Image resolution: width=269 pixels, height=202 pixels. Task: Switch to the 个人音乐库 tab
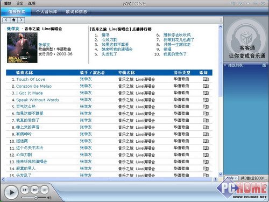tap(46, 12)
